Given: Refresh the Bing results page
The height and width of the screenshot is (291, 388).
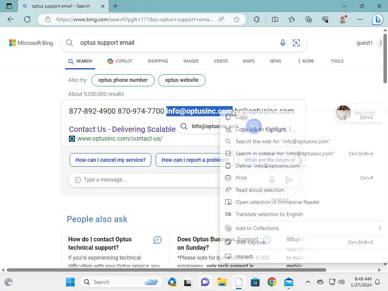Looking at the screenshot, I should (27, 19).
